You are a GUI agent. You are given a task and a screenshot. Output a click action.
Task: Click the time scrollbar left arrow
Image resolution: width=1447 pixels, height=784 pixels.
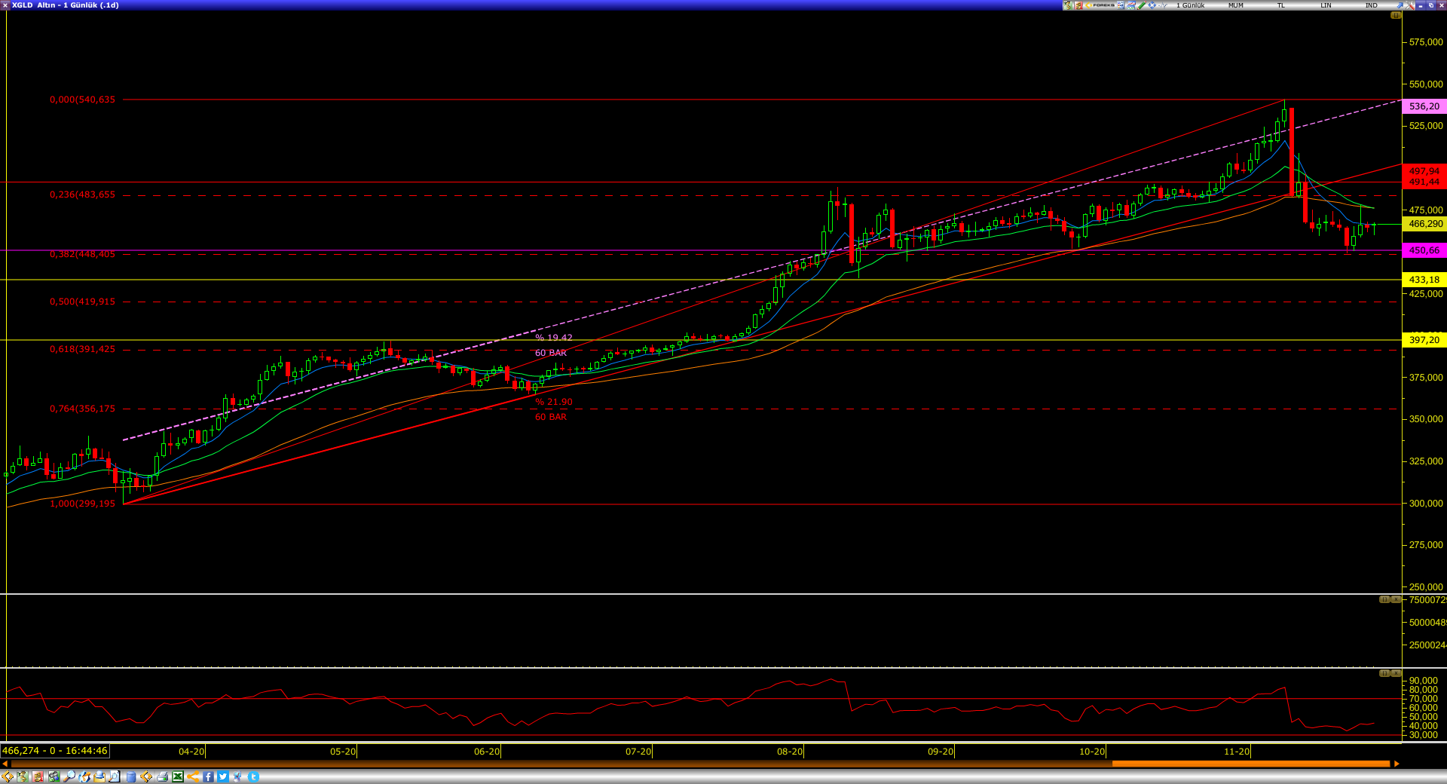[x=5, y=764]
